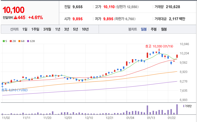Click the green 5-day moving average swatch
The image size is (197, 122).
(x=4, y=41)
